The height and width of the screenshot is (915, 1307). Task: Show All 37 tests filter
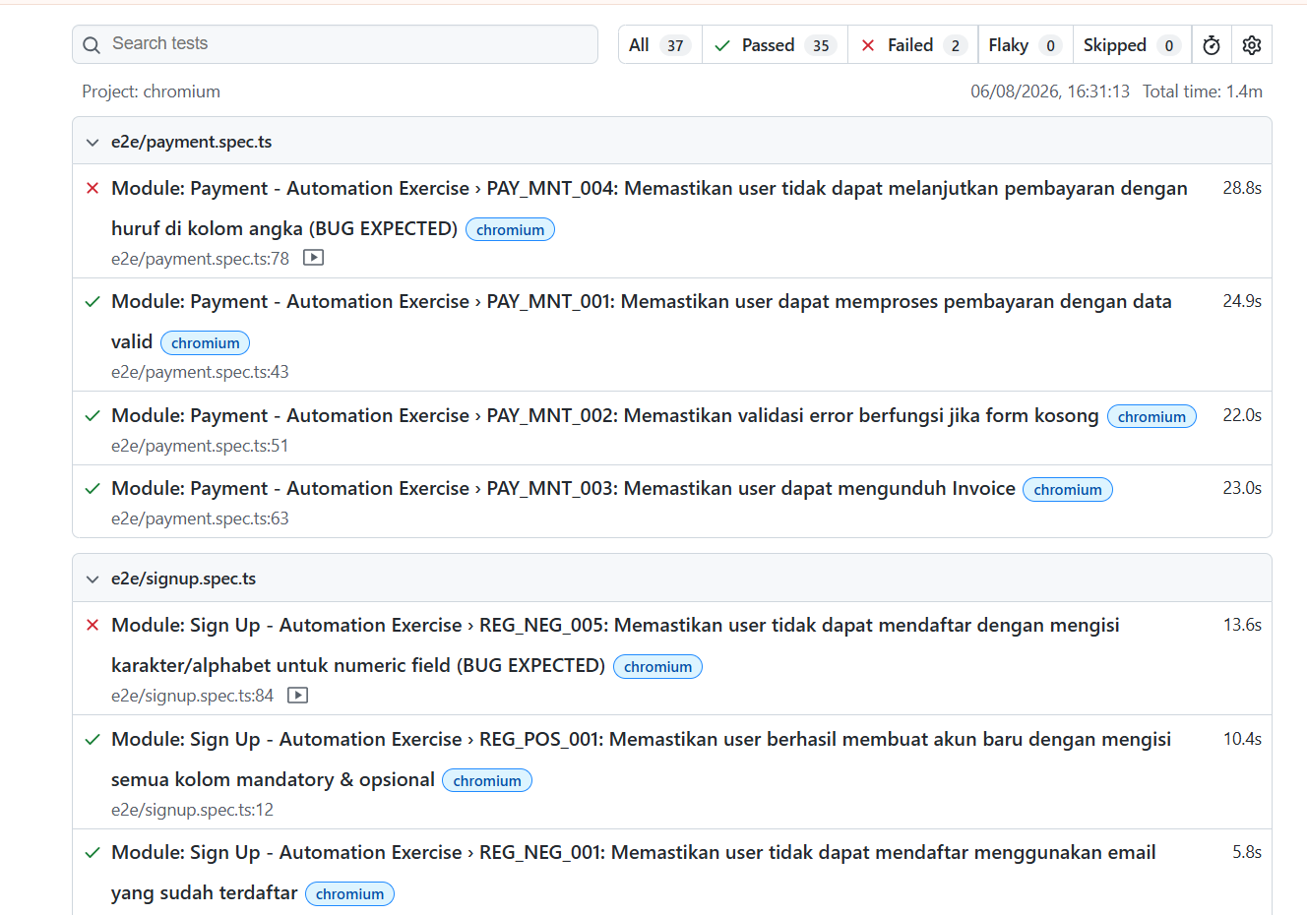660,45
